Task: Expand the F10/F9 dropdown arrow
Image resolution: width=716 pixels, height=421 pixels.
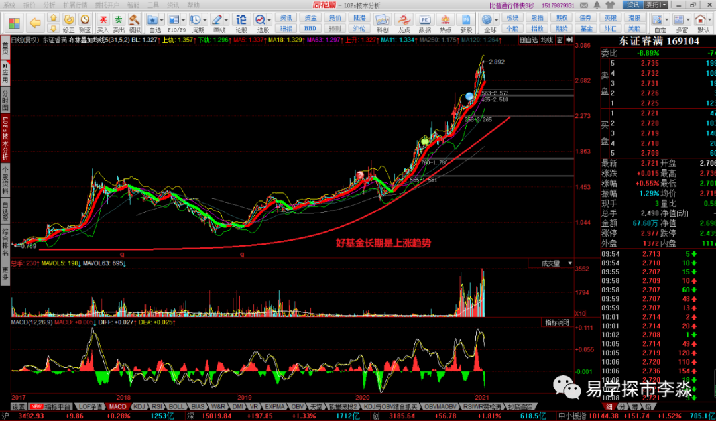Action: pyautogui.click(x=184, y=20)
